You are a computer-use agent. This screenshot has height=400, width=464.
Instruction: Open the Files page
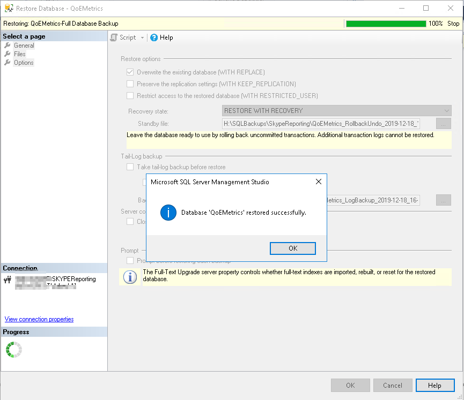pyautogui.click(x=19, y=54)
